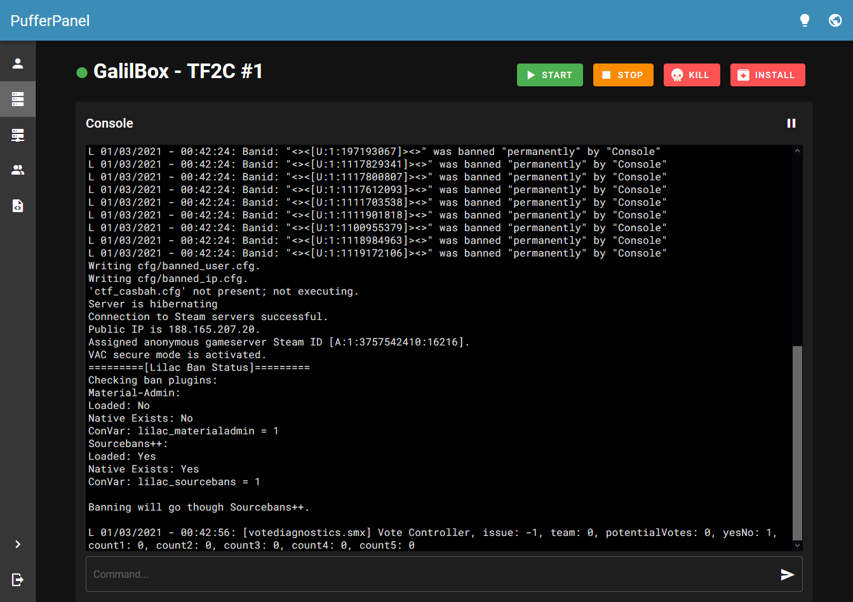Image resolution: width=853 pixels, height=602 pixels.
Task: Click the 'Checking ban plugins:' line
Action: coord(152,380)
